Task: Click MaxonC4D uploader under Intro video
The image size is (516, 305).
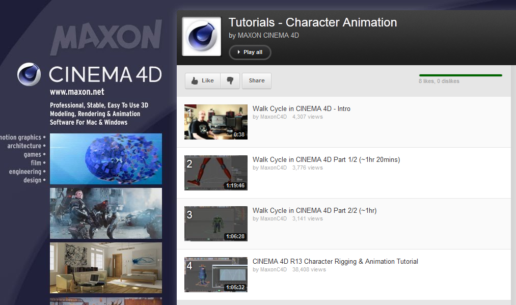Action: point(273,117)
